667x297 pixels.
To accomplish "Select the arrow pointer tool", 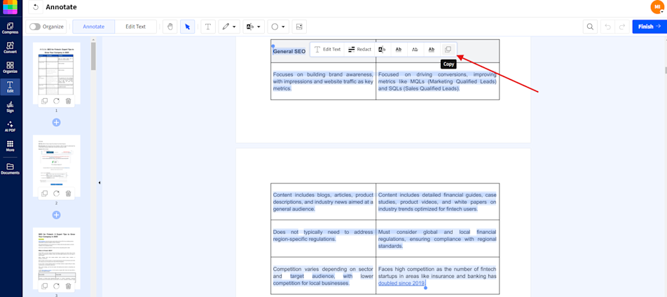I will (x=187, y=27).
